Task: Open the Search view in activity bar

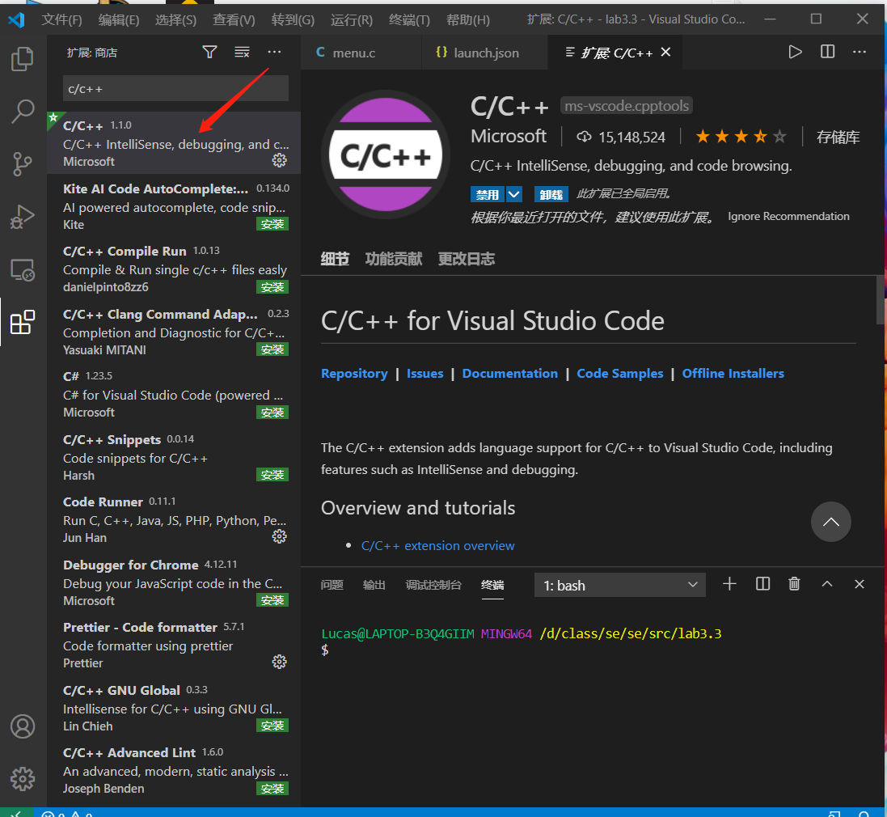Action: tap(23, 112)
